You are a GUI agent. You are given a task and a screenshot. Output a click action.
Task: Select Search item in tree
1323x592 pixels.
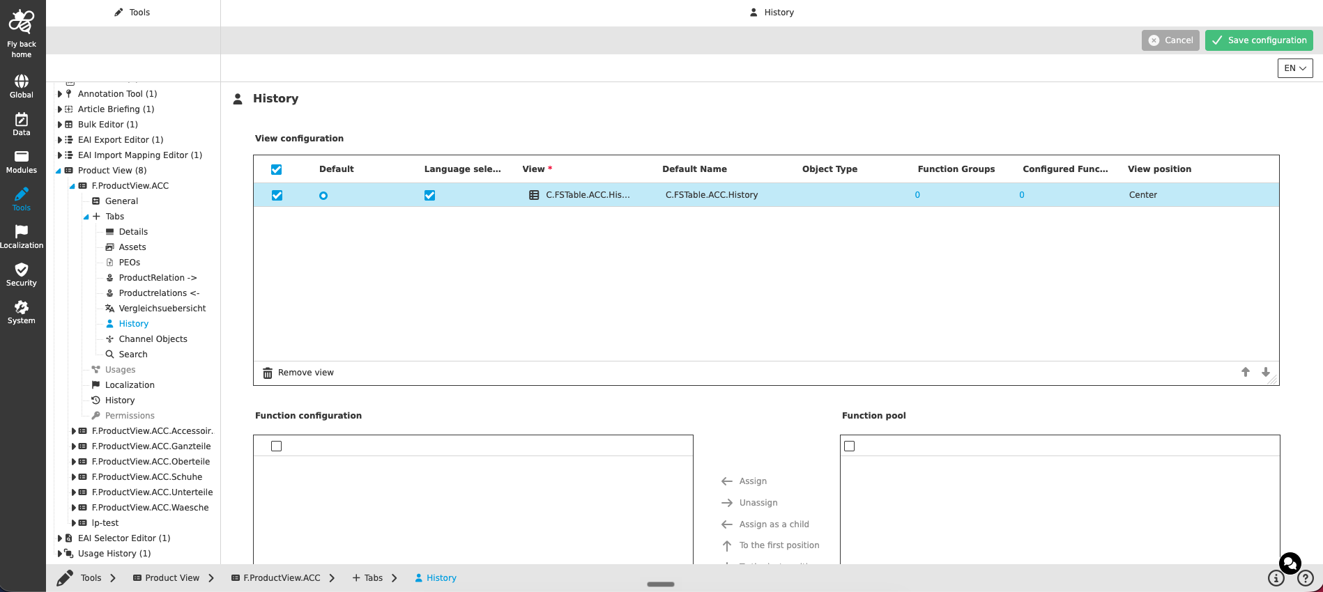point(133,355)
